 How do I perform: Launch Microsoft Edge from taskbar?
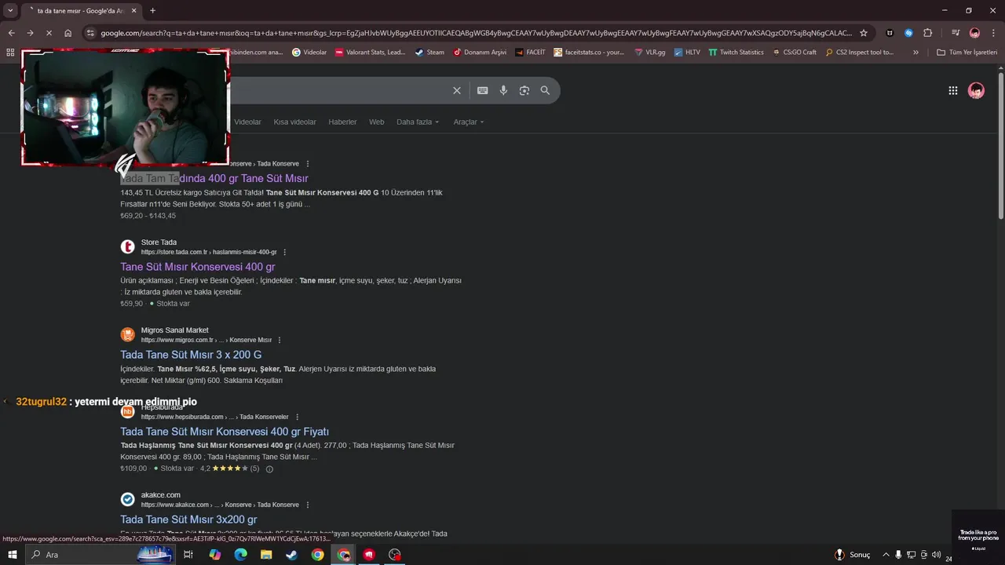point(240,555)
